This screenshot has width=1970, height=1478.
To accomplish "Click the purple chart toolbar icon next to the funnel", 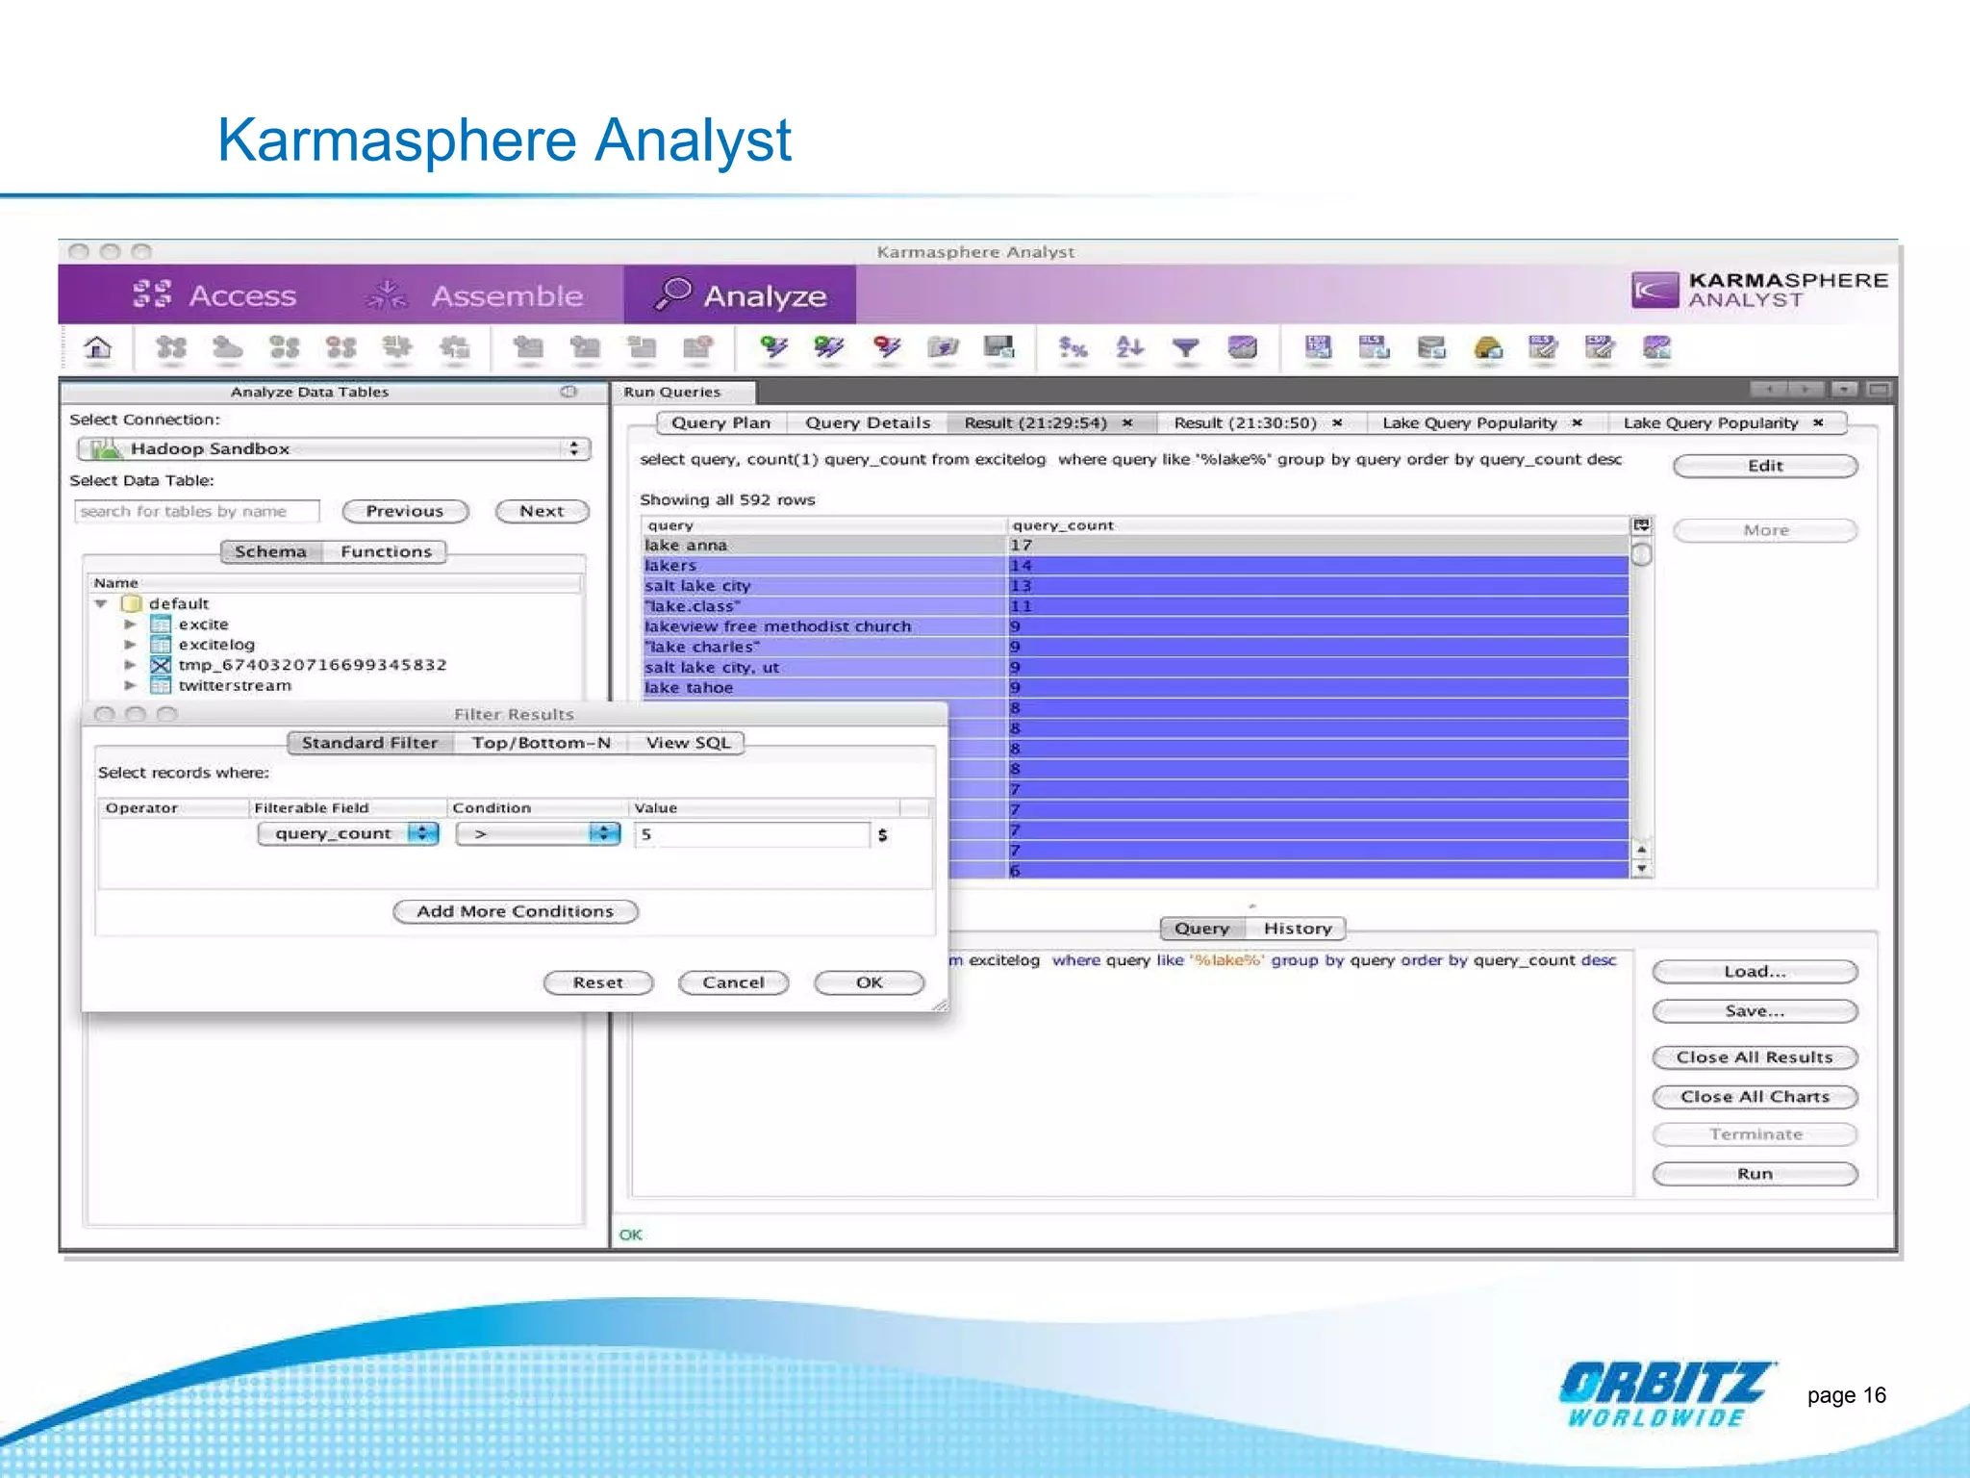I will tap(1243, 347).
